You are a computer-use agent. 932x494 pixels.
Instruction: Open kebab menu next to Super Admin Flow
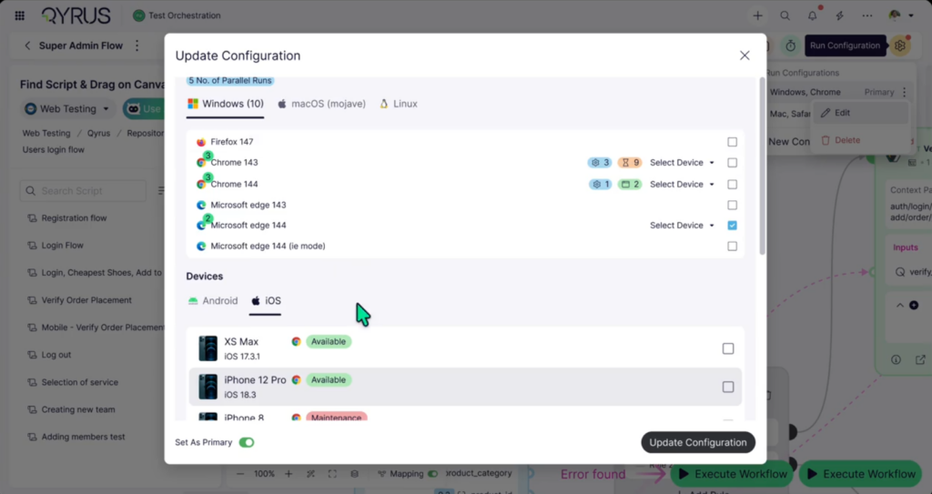[137, 45]
